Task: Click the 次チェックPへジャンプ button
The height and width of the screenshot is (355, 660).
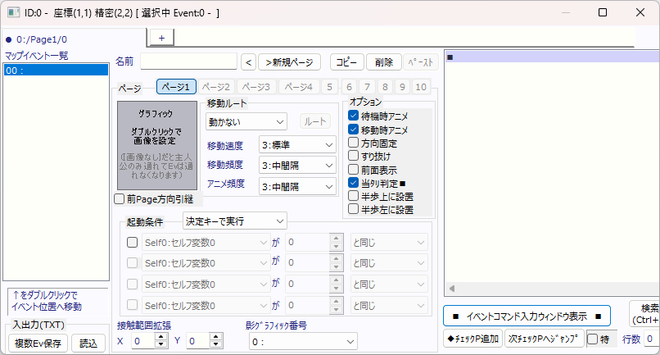Action: tap(544, 339)
